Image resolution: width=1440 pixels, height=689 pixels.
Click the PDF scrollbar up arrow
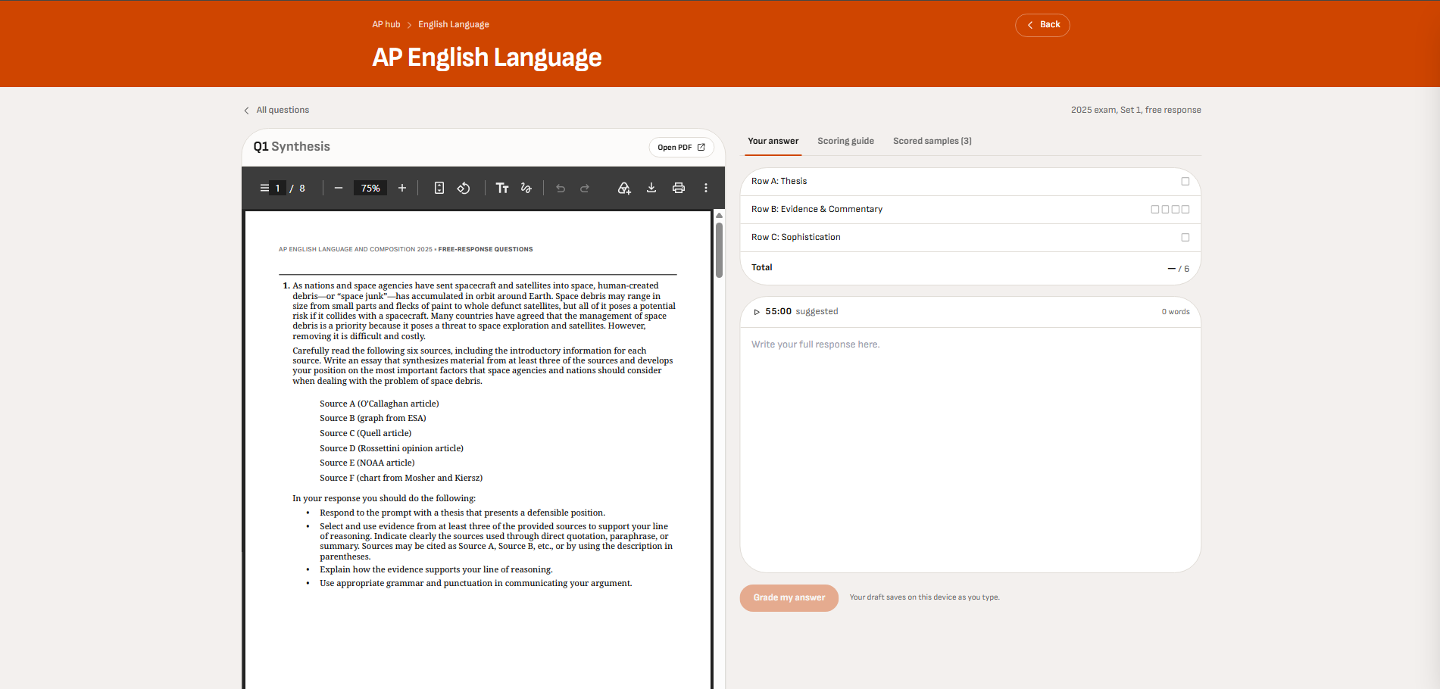[720, 216]
